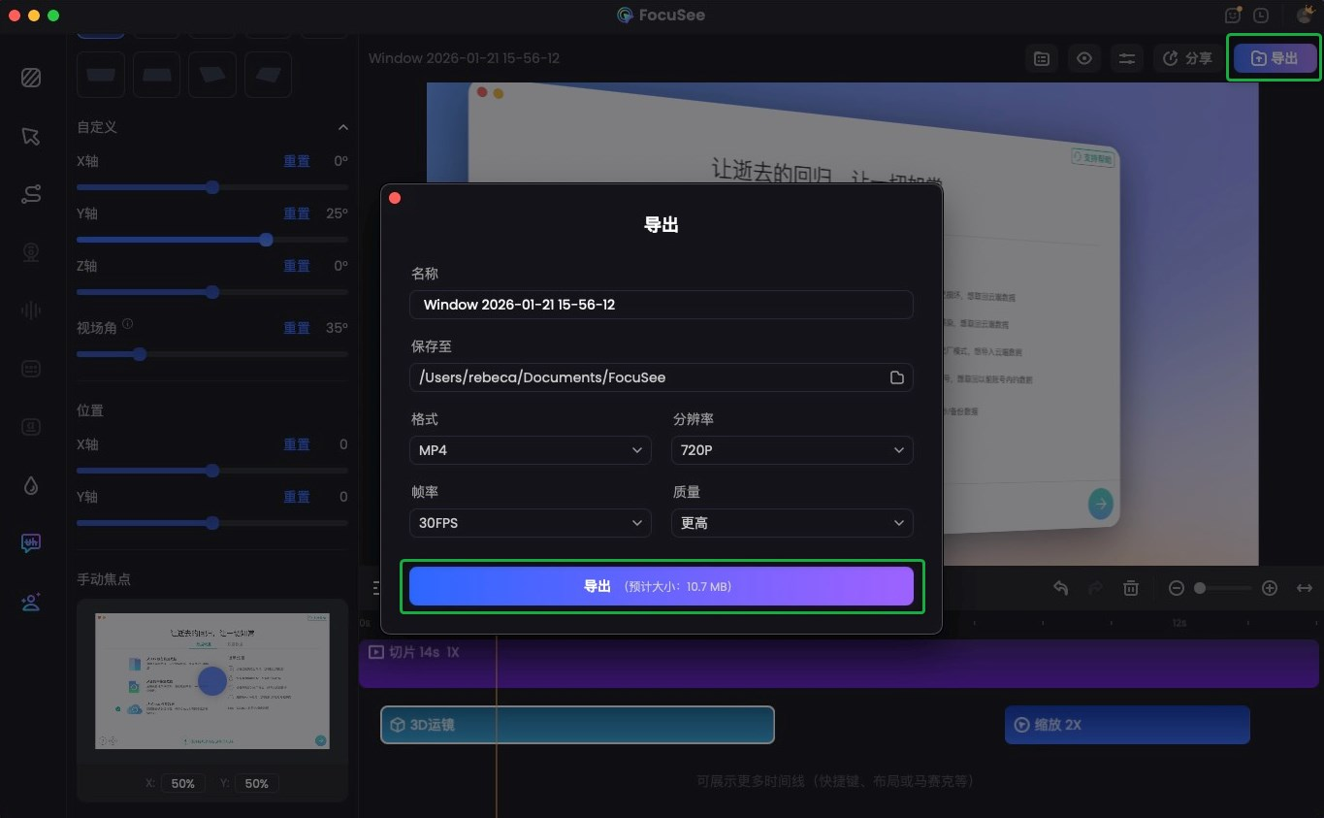This screenshot has height=818, width=1324.
Task: Reset the Z轴 rotation value
Action: click(297, 266)
